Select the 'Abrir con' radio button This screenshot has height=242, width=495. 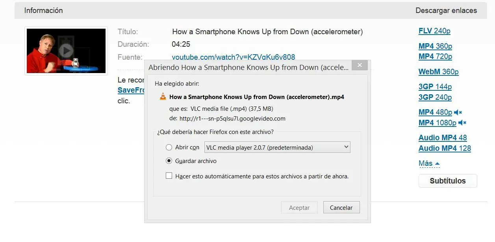(x=169, y=147)
